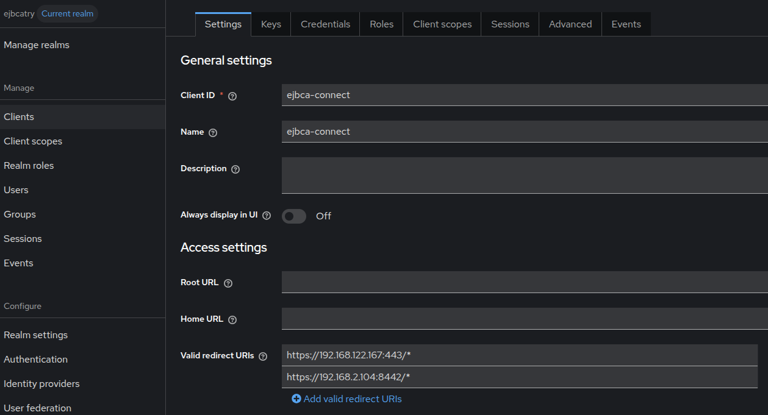Image resolution: width=768 pixels, height=415 pixels.
Task: Open help icon for Always display in UI
Action: coord(267,215)
